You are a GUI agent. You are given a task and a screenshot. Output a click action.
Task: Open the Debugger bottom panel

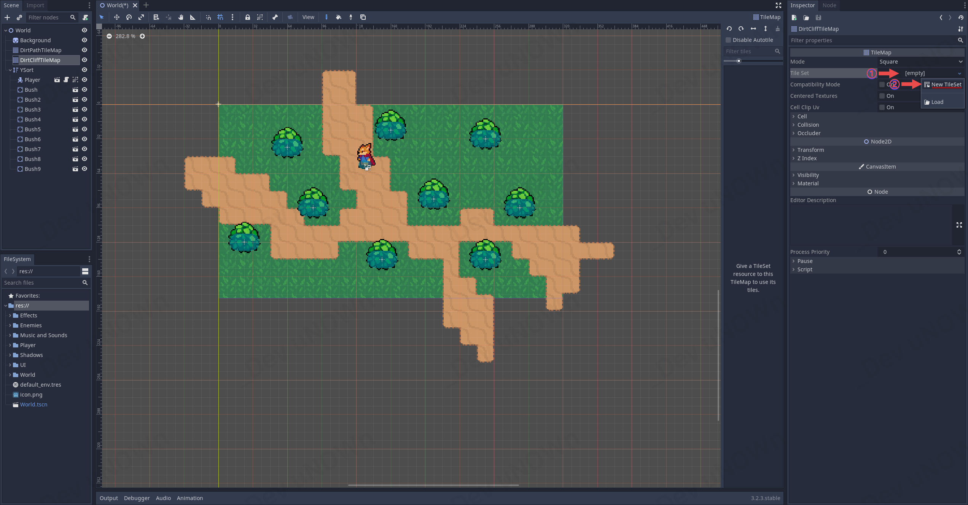[x=137, y=498]
